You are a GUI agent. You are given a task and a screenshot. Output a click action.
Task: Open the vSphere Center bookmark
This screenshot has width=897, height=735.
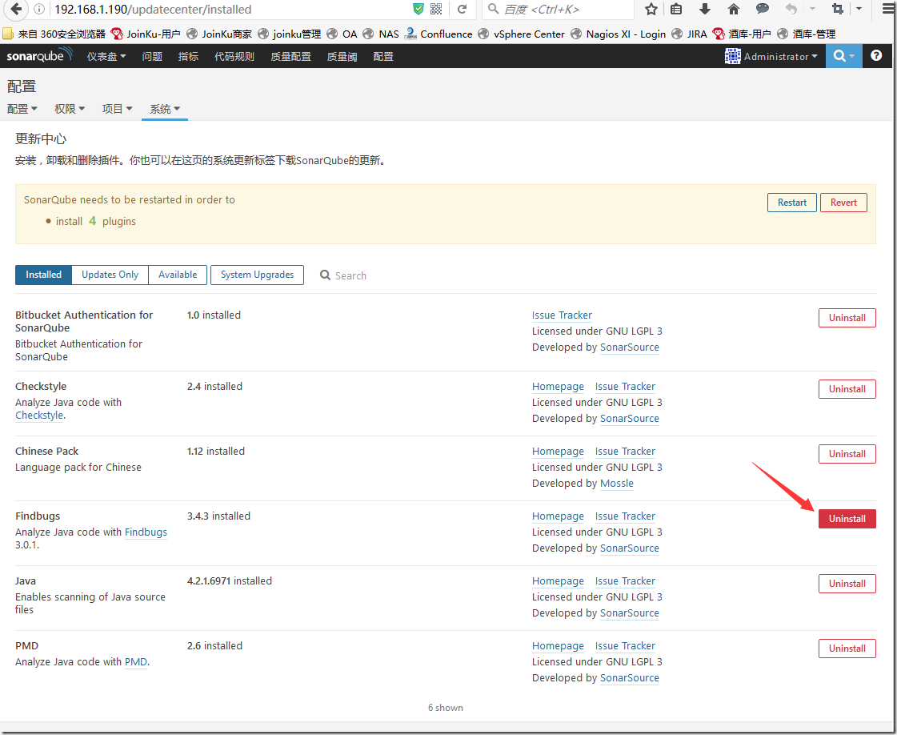tap(521, 34)
